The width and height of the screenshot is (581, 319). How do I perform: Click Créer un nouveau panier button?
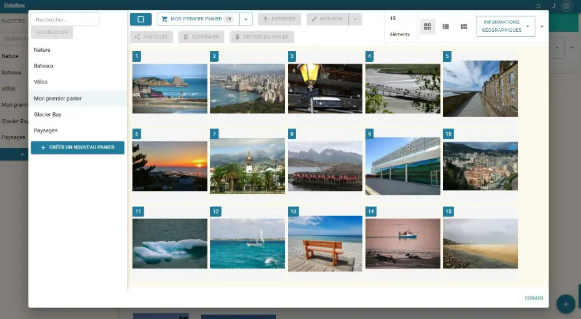click(x=77, y=147)
